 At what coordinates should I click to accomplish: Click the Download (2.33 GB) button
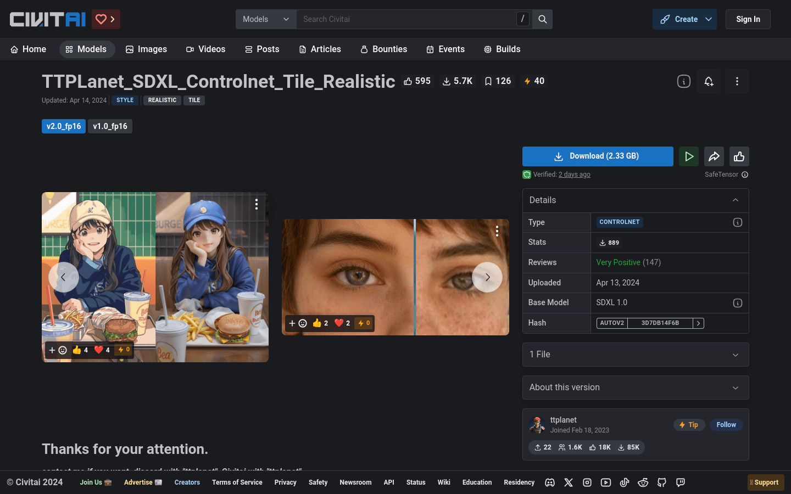[597, 156]
